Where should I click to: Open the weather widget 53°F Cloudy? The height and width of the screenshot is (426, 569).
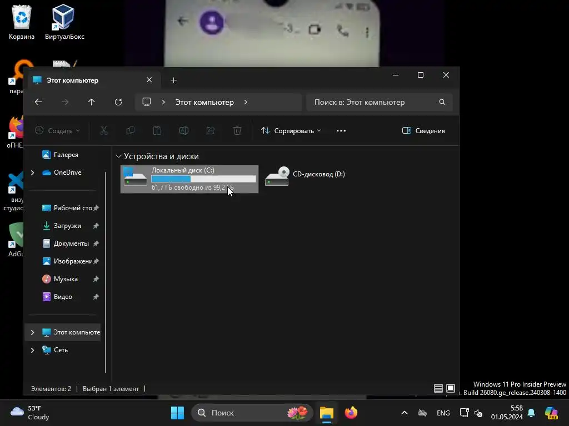coord(30,413)
